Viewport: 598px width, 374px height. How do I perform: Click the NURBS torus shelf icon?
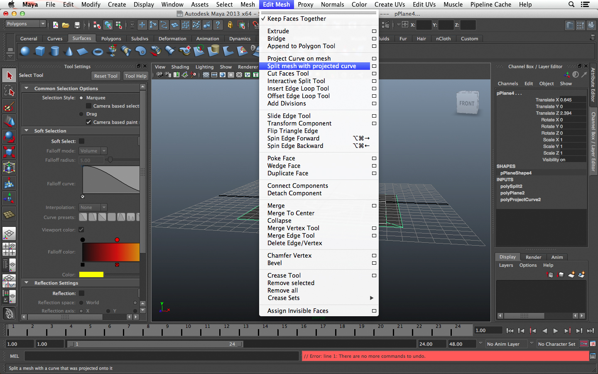click(98, 51)
